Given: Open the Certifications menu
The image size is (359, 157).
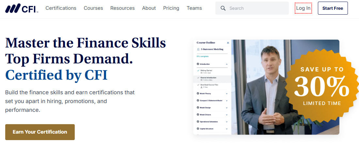Looking at the screenshot, I should coord(61,8).
